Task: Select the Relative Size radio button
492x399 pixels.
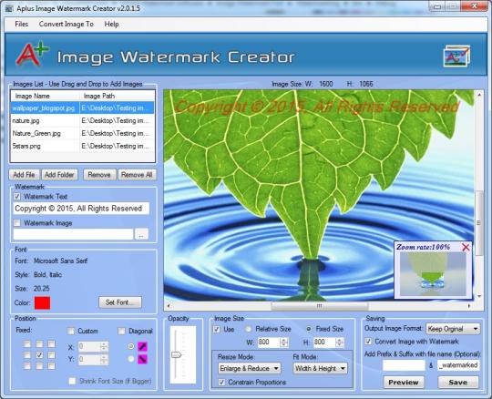Action: [x=248, y=329]
